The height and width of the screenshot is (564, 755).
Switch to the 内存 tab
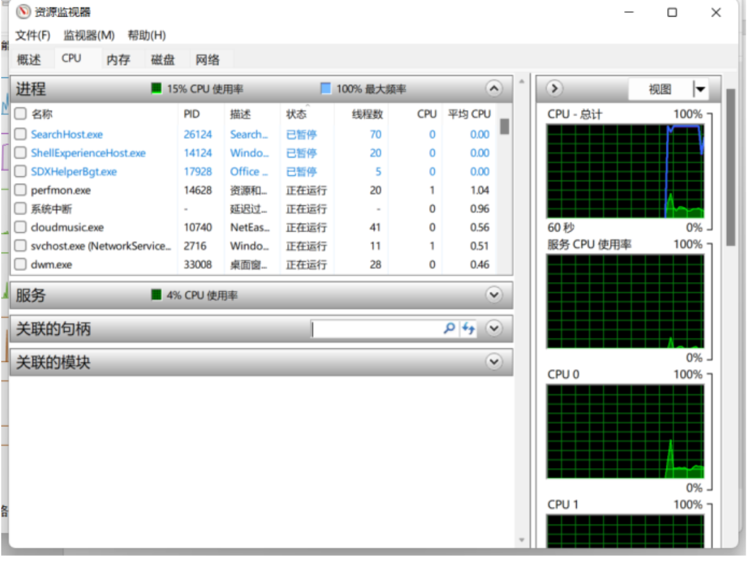[119, 60]
